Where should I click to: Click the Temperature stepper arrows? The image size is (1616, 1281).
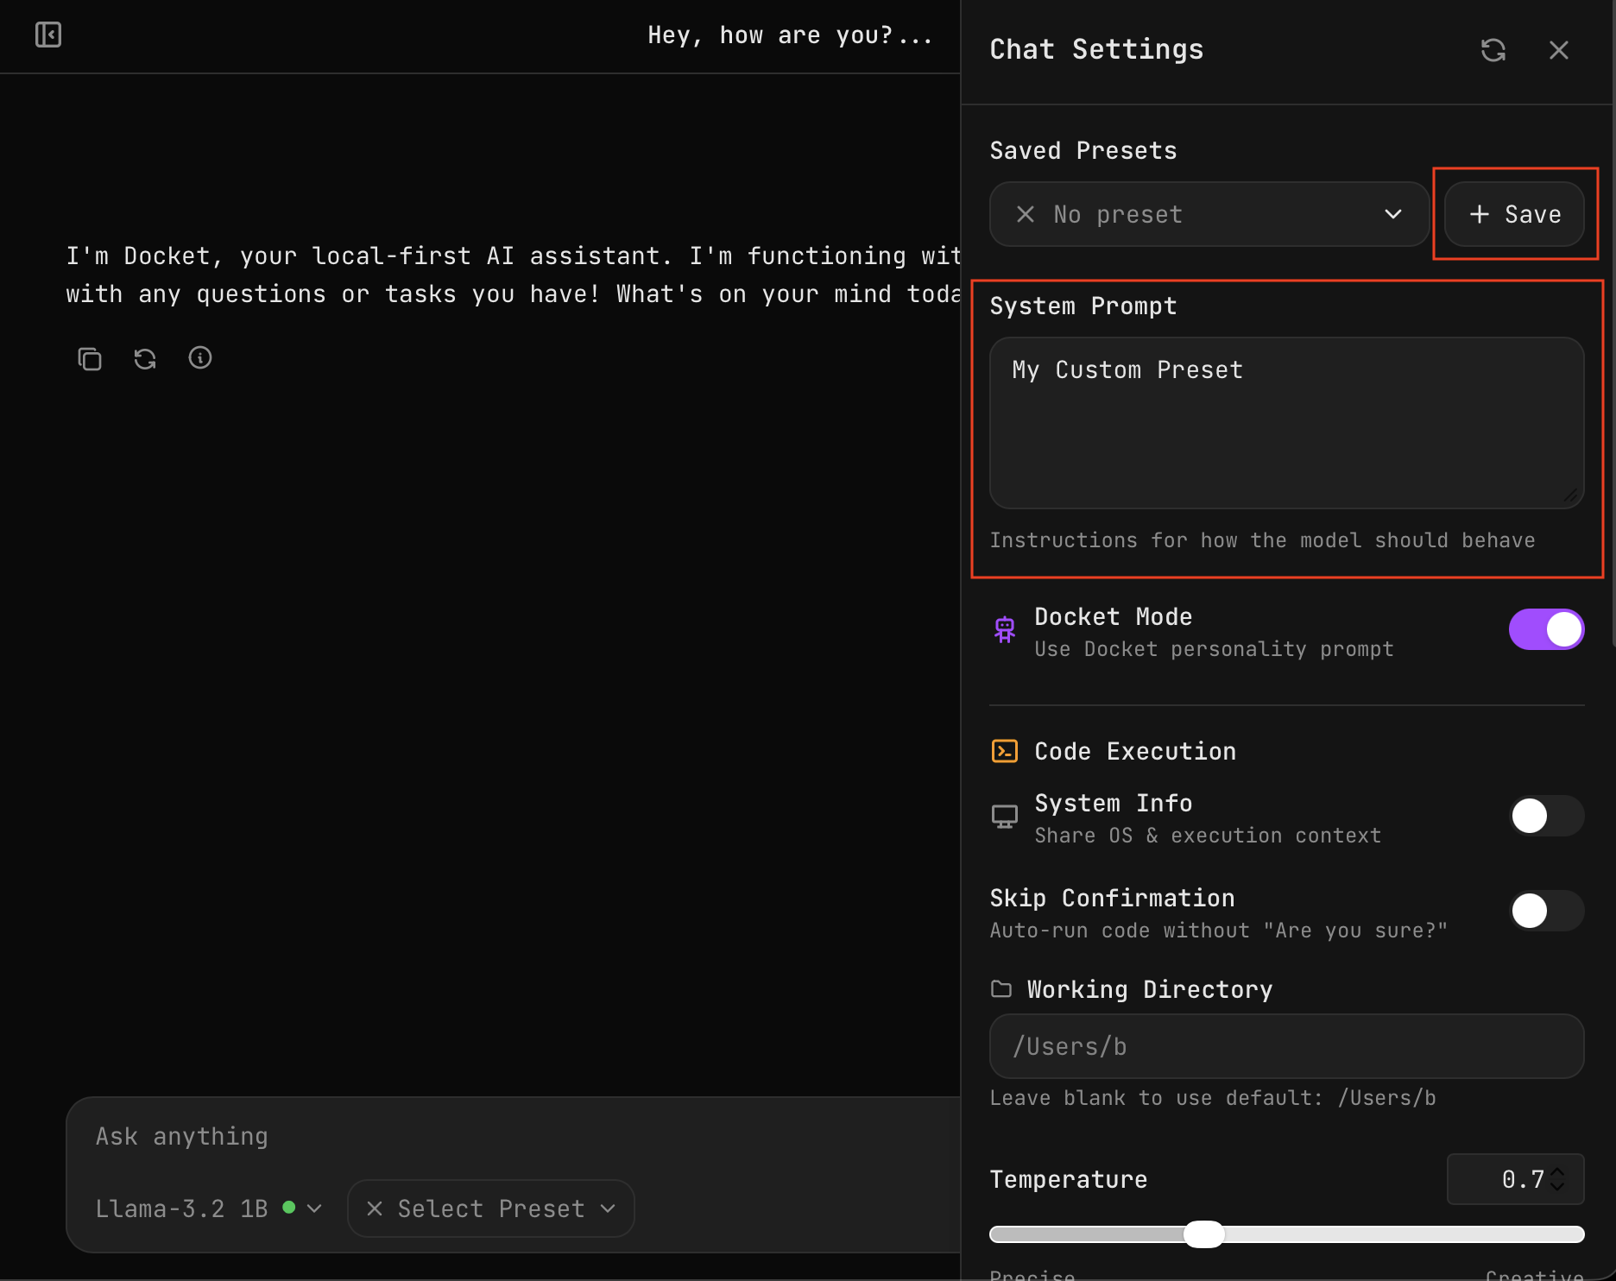pyautogui.click(x=1557, y=1179)
